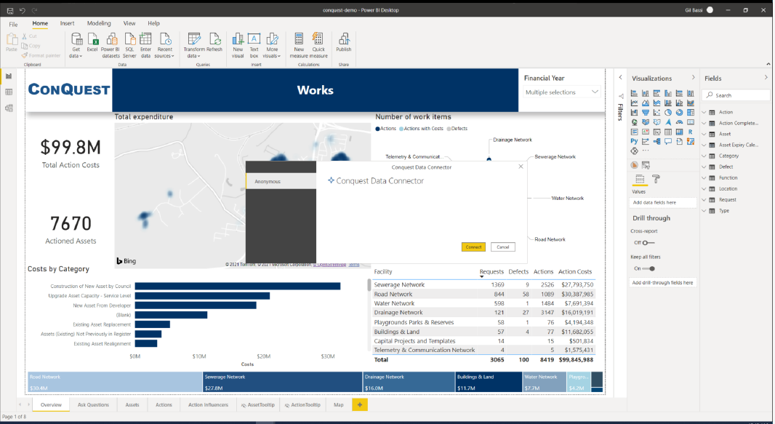This screenshot has height=424, width=775.
Task: Click the Fields Search box
Action: click(736, 95)
